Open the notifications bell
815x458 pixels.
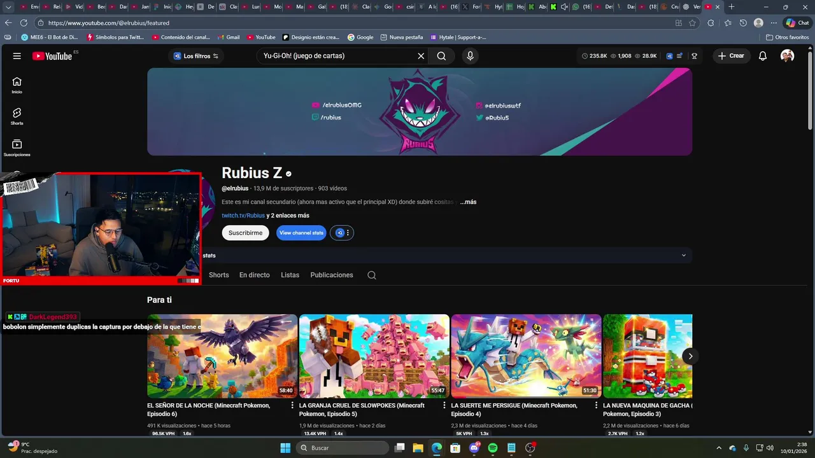763,56
